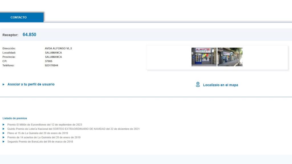Select Premio El Millón de Euromillones entry
The width and height of the screenshot is (292, 164).
click(45, 125)
